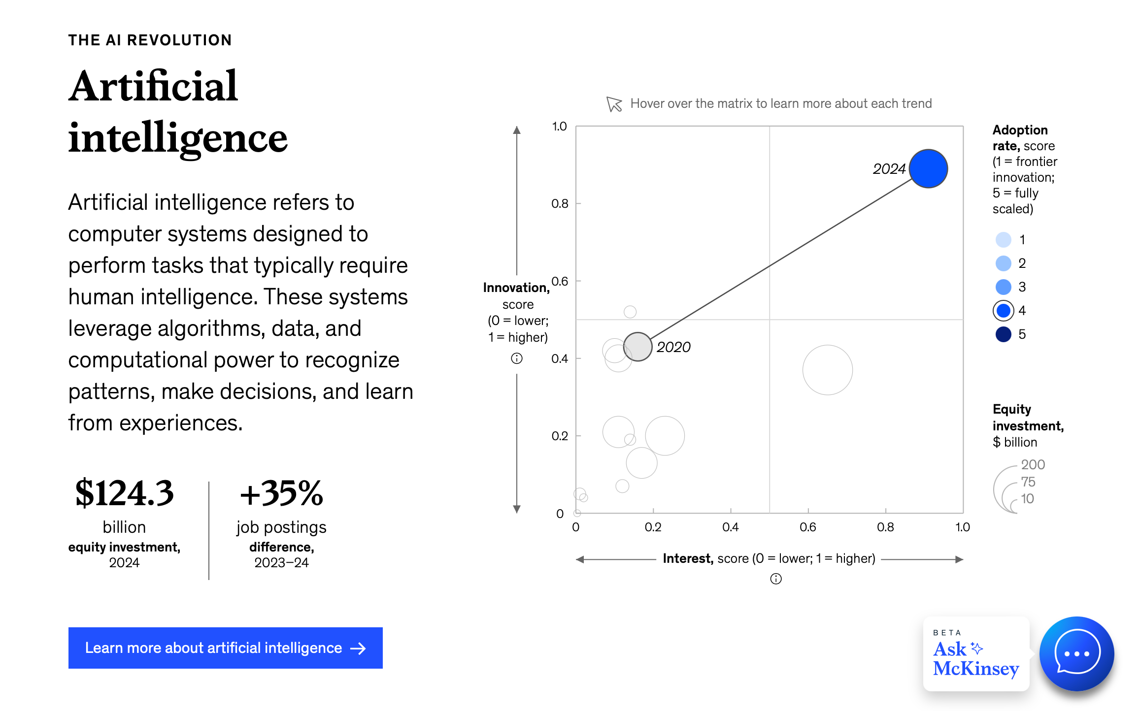Click outlined bubble near 0.2 innovation
Viewport: 1140px width, 711px height.
coord(665,436)
